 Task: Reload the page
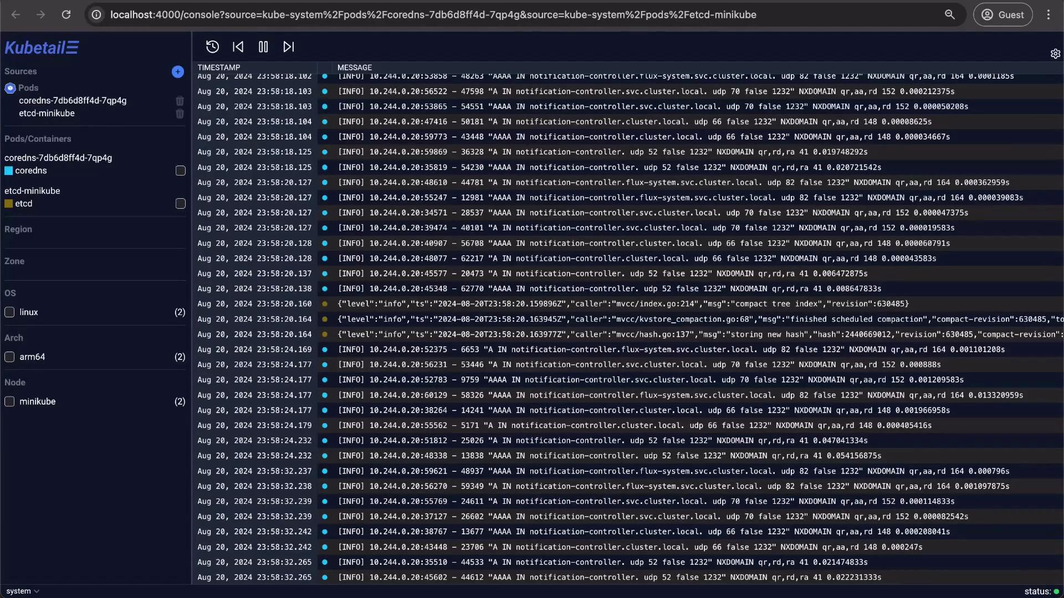(66, 15)
